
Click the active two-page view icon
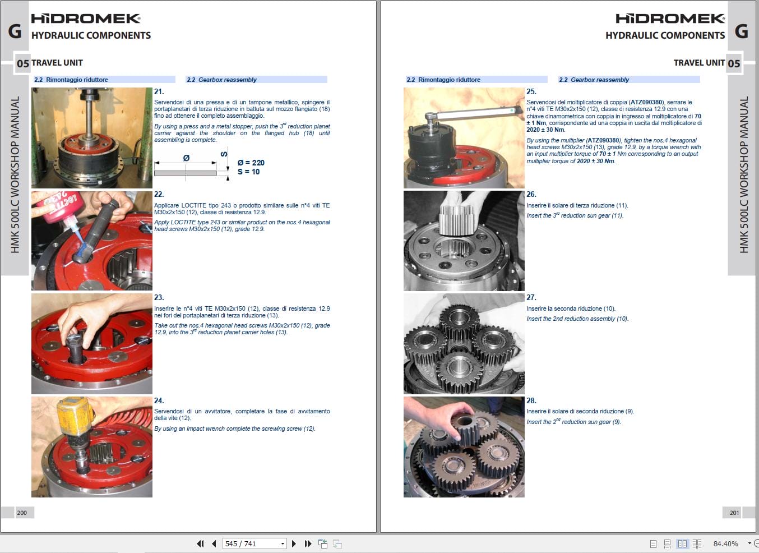pyautogui.click(x=682, y=543)
